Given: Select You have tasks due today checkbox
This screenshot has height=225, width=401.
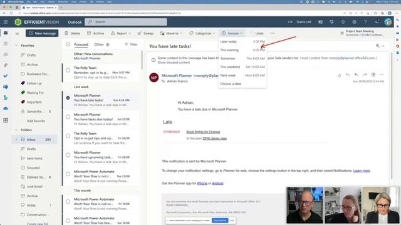Looking at the screenshot, I should click(68, 117).
